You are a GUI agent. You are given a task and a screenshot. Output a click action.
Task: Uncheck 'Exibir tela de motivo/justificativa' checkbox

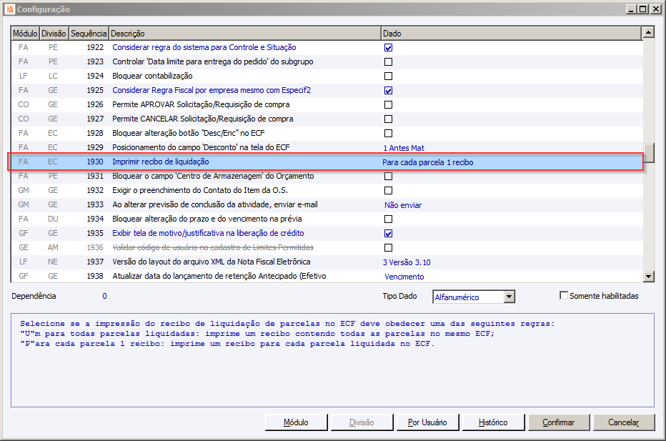pos(388,233)
